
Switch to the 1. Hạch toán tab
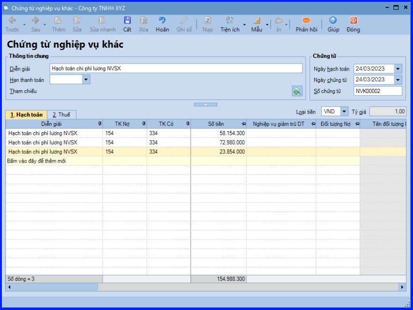pyautogui.click(x=26, y=115)
